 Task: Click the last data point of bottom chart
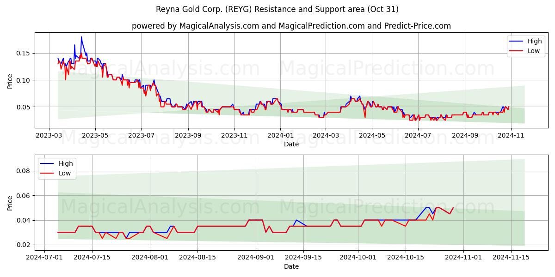tap(453, 208)
